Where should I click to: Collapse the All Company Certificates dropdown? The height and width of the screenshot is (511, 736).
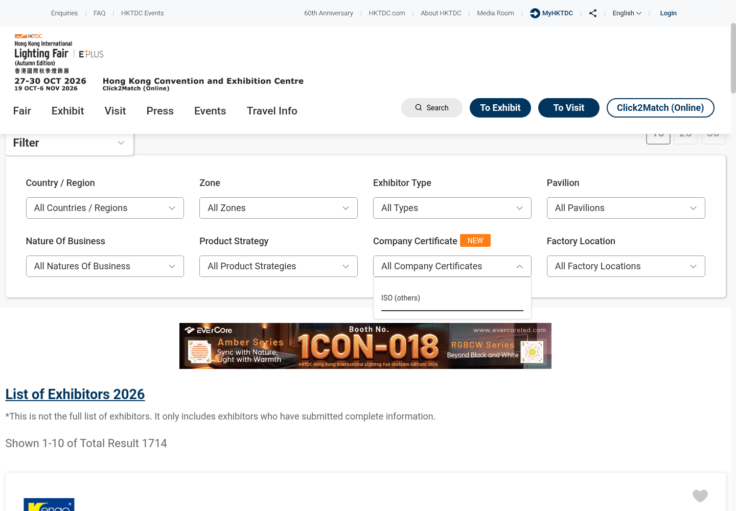[x=452, y=266]
